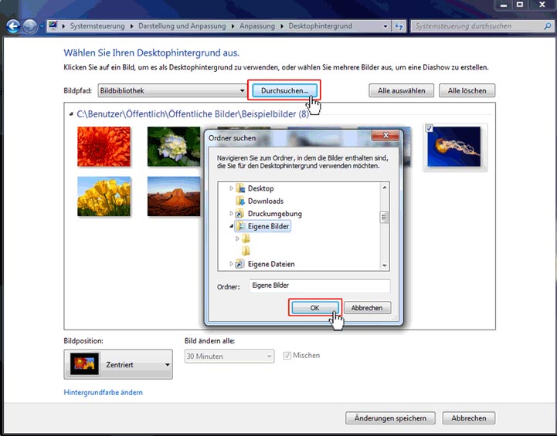Select the hydrangea flower wallpaper thumbnail
This screenshot has height=436, width=557.
[x=174, y=147]
